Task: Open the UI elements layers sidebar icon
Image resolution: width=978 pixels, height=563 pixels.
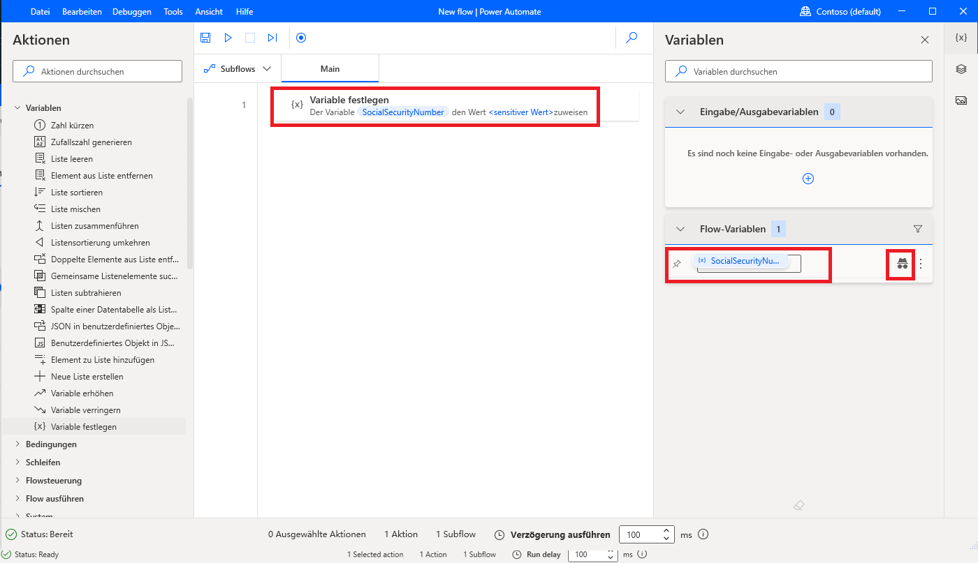Action: (x=961, y=69)
